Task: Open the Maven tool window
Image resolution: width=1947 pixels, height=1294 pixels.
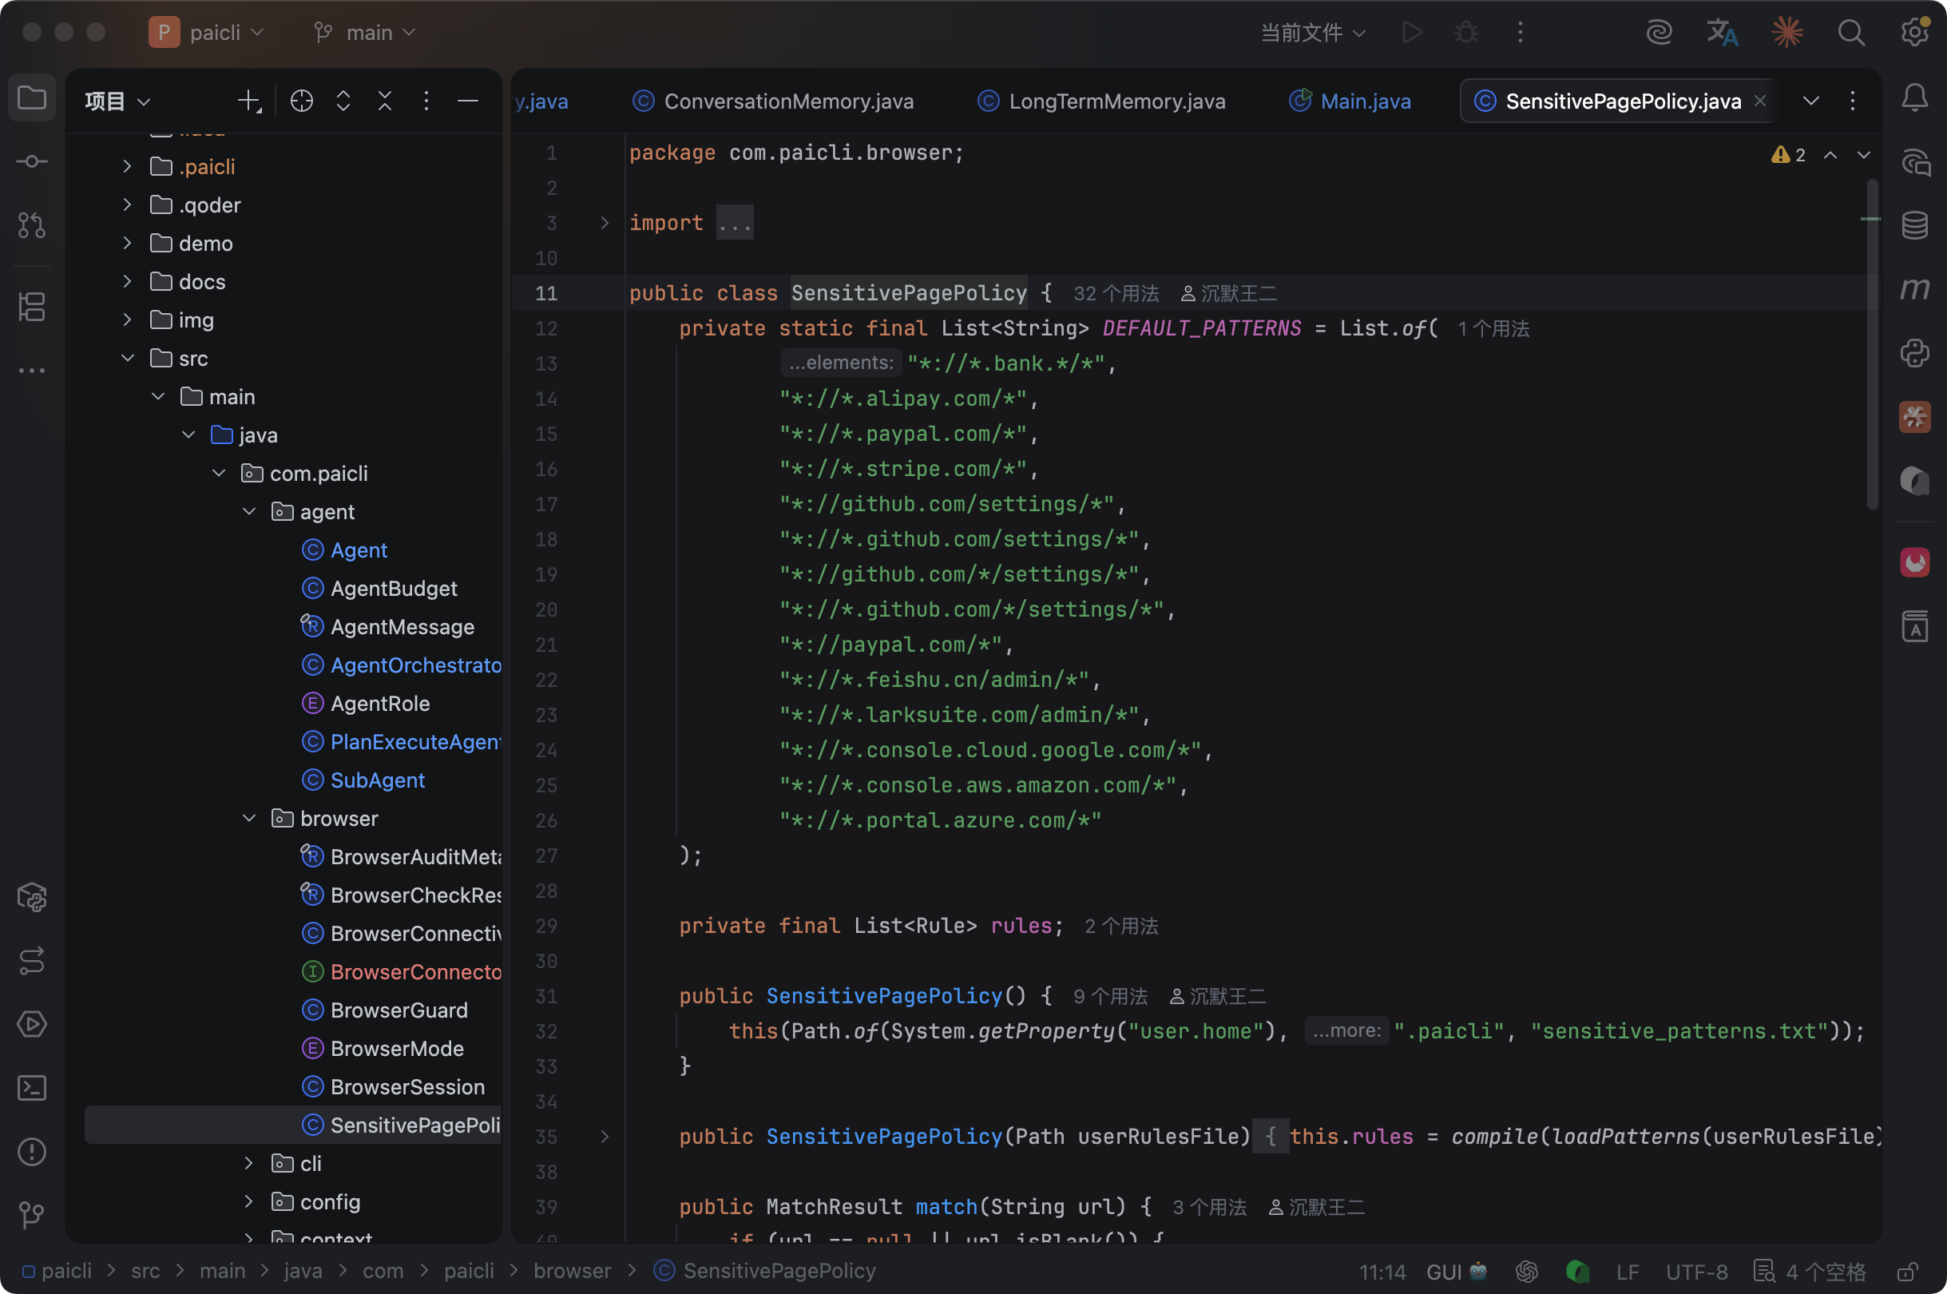Action: 1914,289
